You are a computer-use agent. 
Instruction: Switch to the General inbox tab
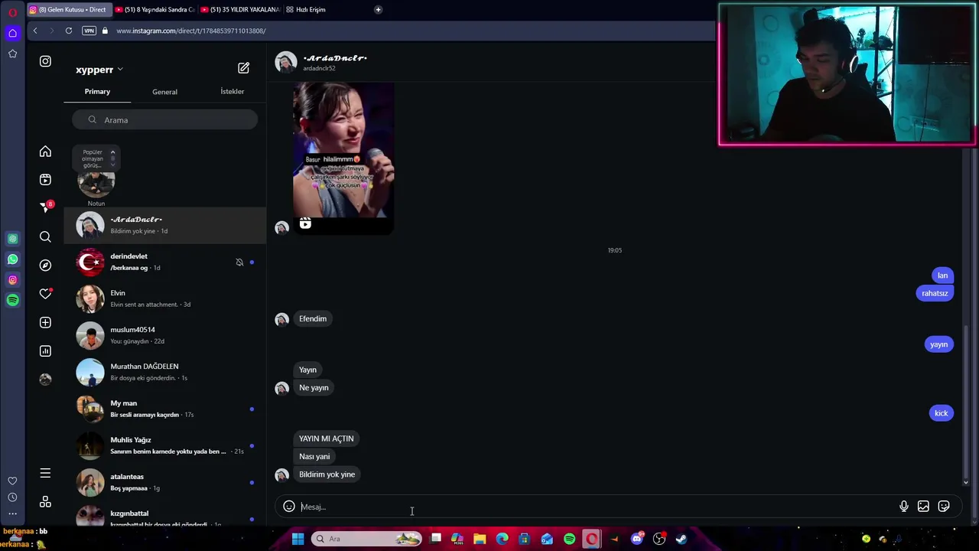164,92
